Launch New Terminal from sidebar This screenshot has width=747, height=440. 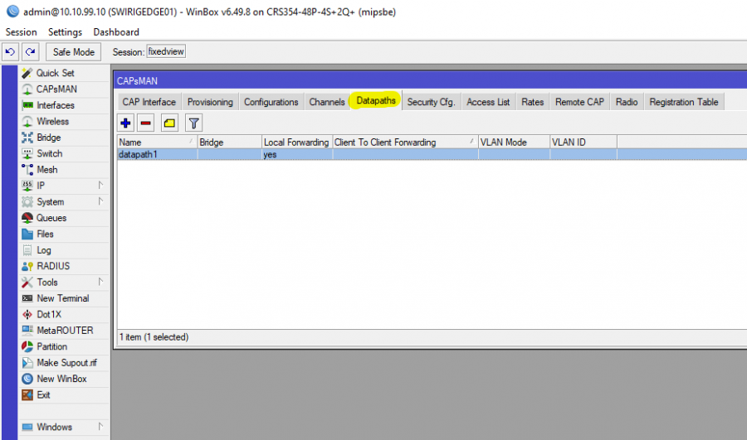(x=62, y=298)
